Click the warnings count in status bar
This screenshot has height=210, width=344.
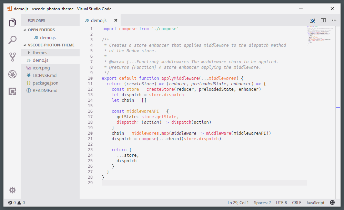point(21,202)
